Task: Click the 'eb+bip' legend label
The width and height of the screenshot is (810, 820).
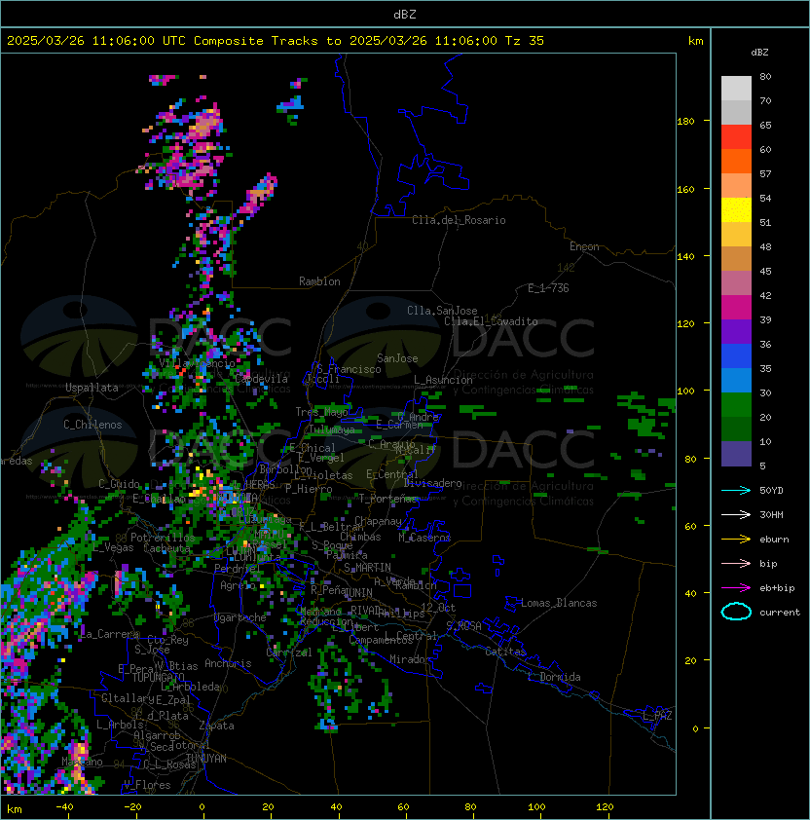Action: [x=777, y=588]
